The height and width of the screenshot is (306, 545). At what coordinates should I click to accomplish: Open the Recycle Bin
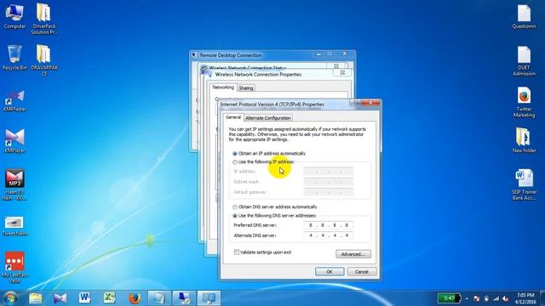tap(14, 58)
